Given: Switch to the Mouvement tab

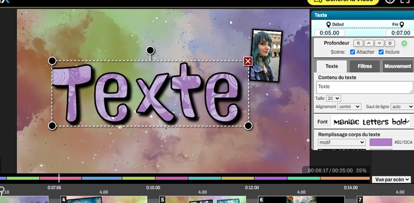Looking at the screenshot, I should 398,66.
